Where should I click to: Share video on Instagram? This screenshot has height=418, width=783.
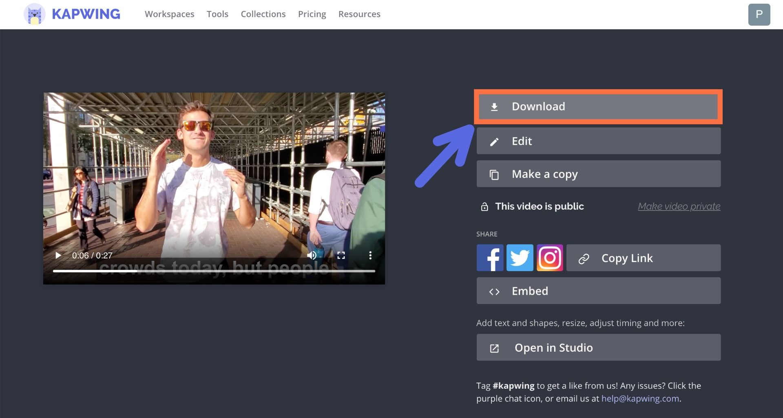click(x=550, y=258)
